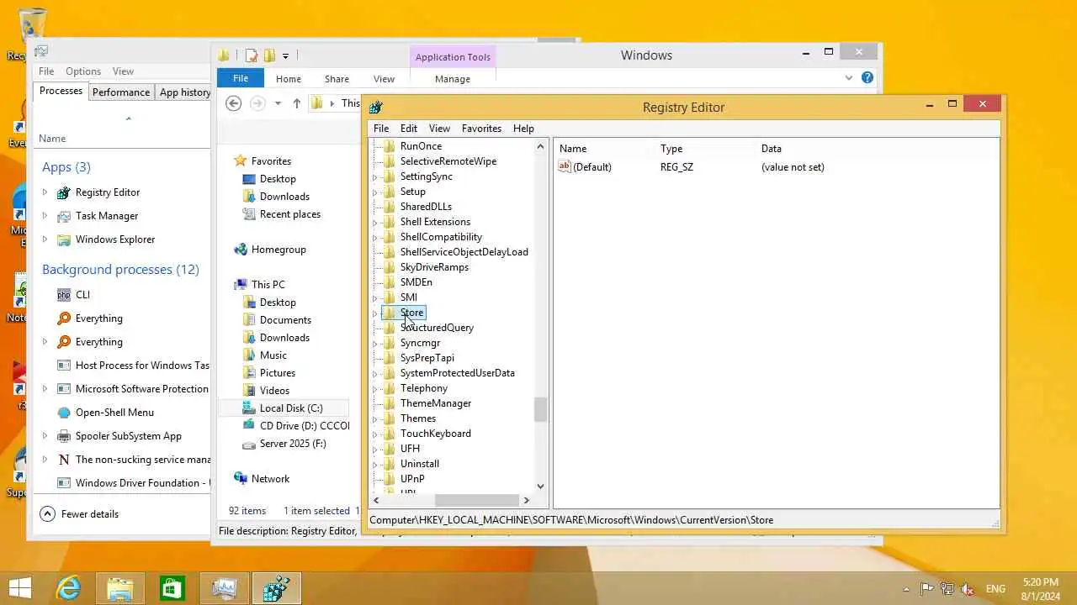Expand the Shell Extensions registry key
This screenshot has height=605, width=1077.
[x=375, y=223]
